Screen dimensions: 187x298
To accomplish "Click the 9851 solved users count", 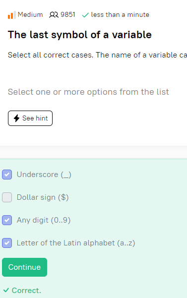I will pos(68,15).
